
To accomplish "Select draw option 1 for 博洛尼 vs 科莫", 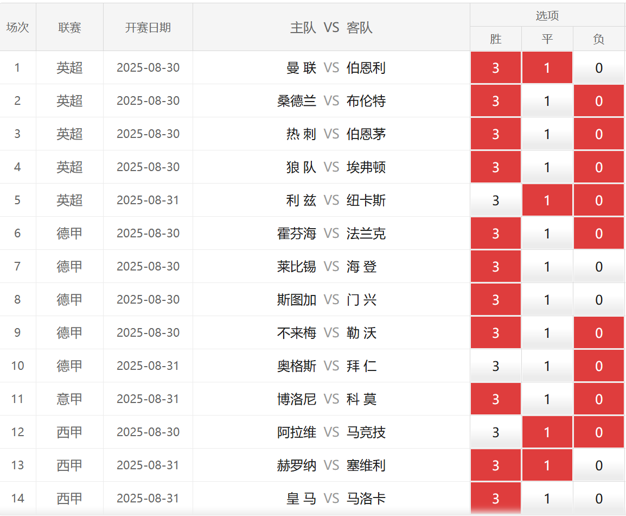I will tap(547, 399).
